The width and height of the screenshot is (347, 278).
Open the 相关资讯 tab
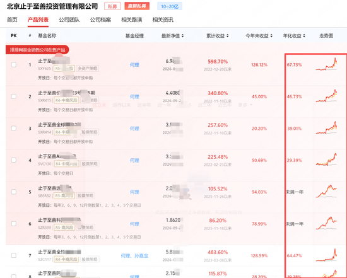163,20
